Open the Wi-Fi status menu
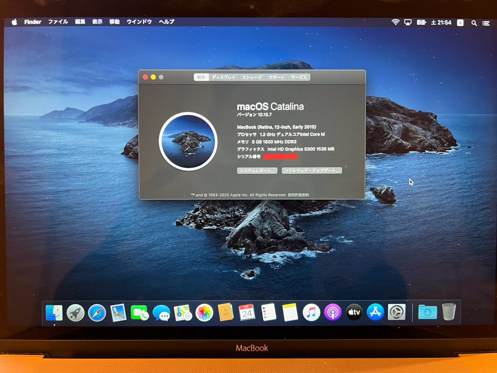The width and height of the screenshot is (497, 373). (x=395, y=22)
